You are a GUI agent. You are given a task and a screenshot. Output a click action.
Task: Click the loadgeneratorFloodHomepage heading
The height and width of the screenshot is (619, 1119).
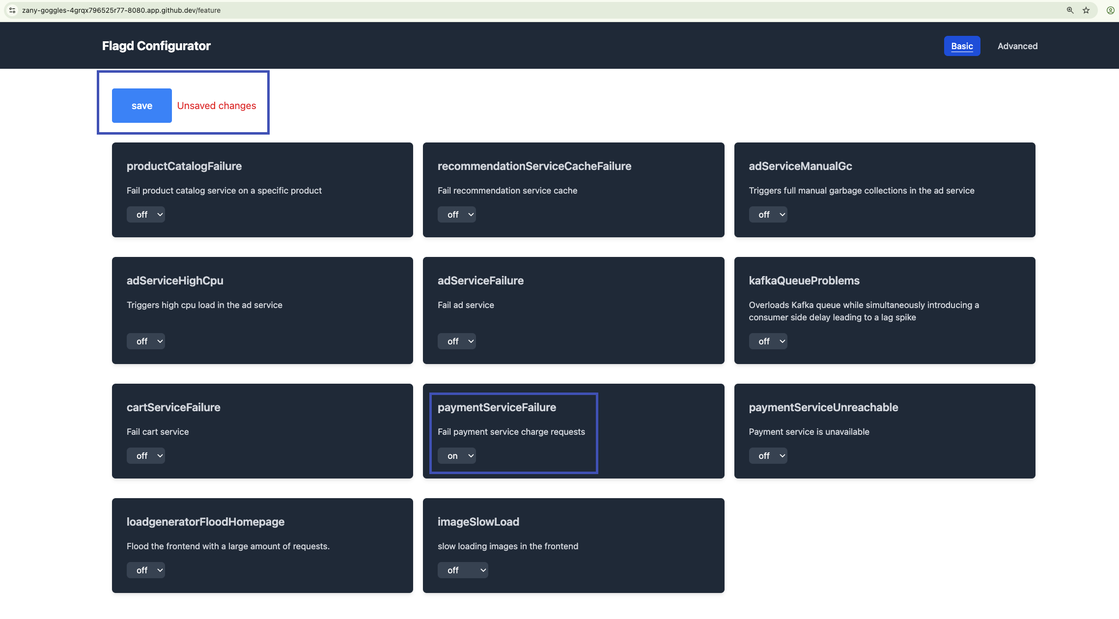(205, 522)
